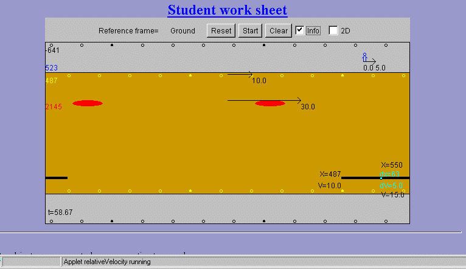Click the 0.0 5.0 person velocity label
Screen dimensions: 466x269
374,68
